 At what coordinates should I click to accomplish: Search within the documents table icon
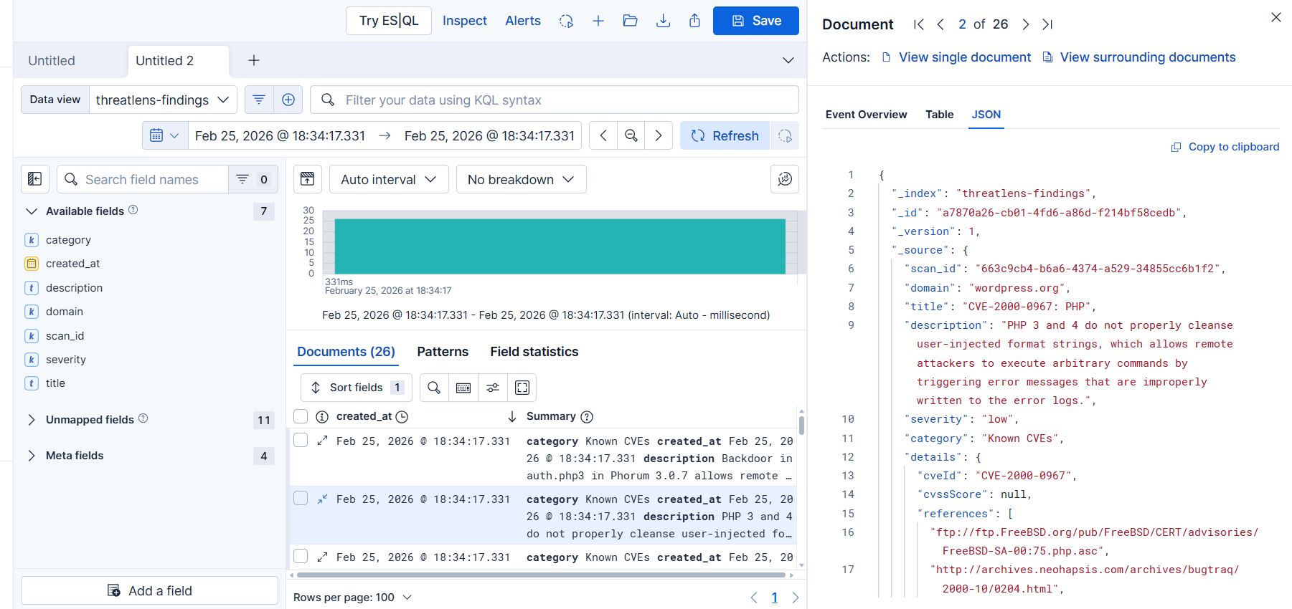434,388
